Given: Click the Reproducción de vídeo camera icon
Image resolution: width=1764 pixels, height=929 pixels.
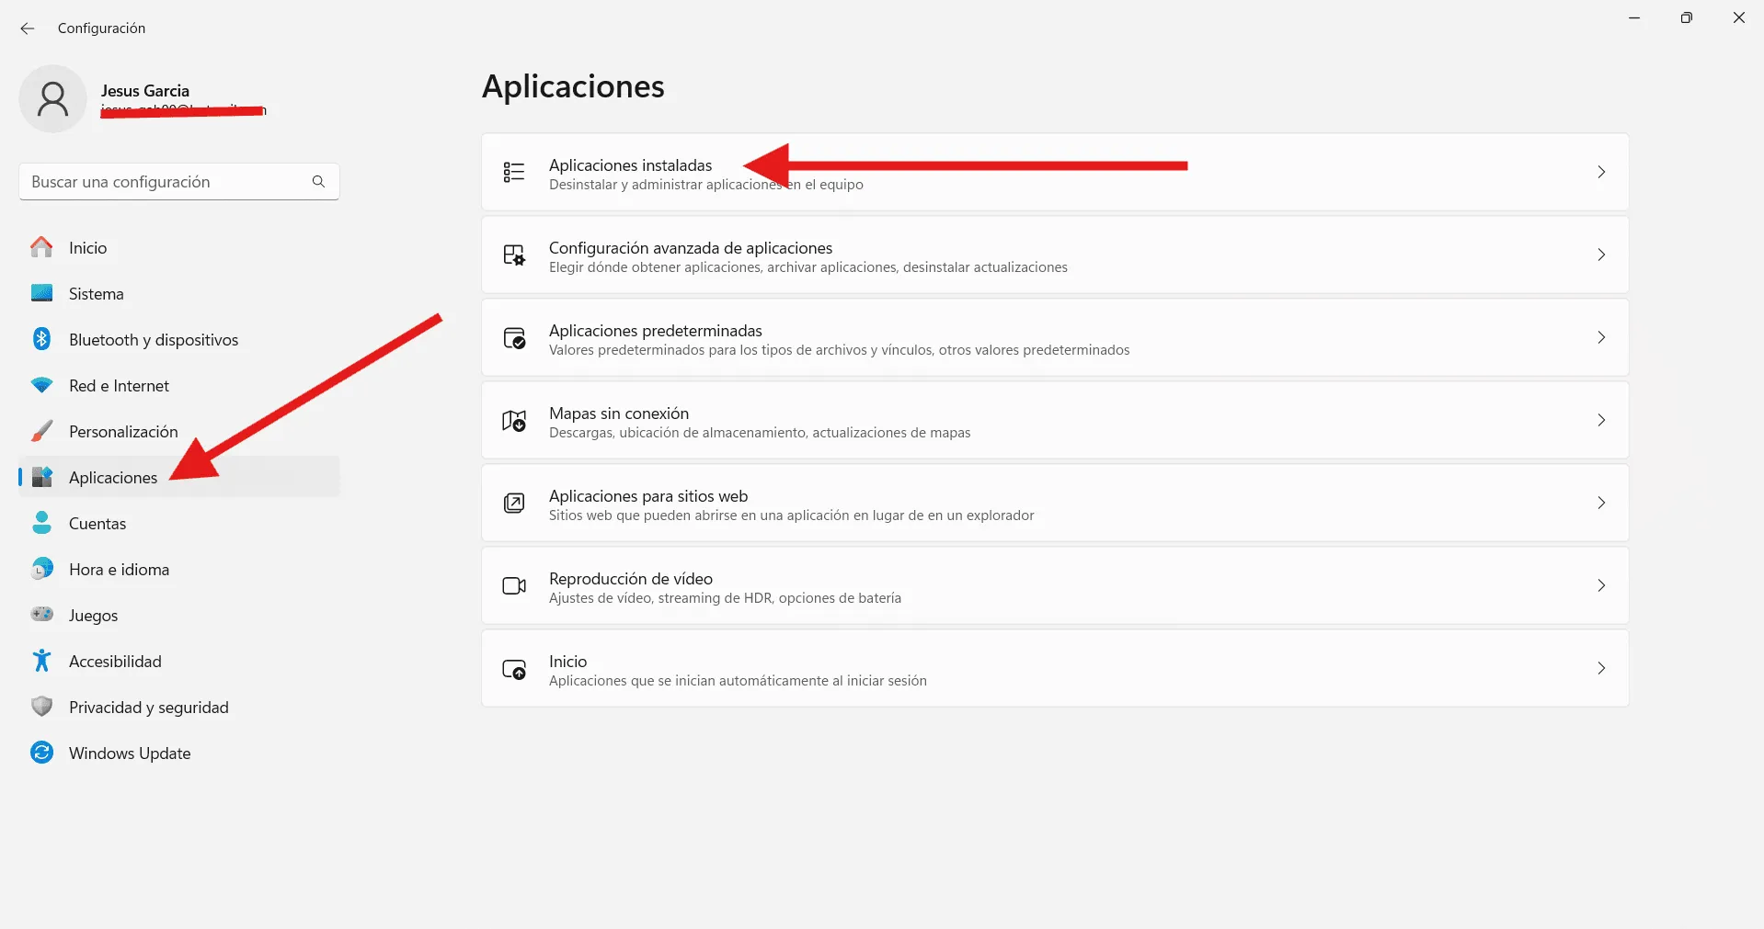Looking at the screenshot, I should [x=514, y=586].
